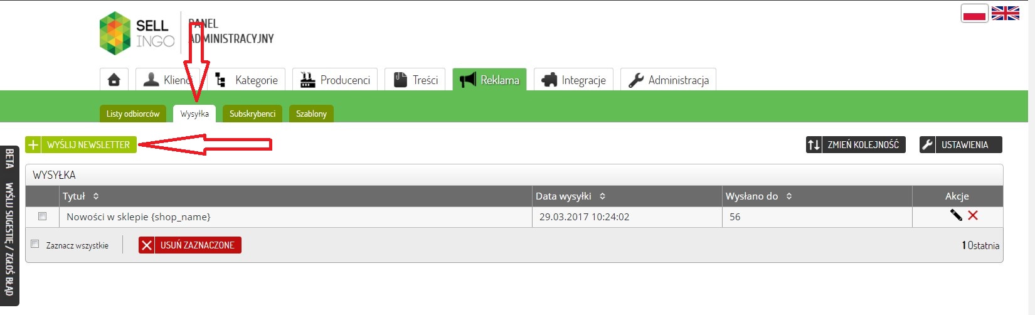Viewport: 1035px width, 315px height.
Task: Open the home icon tab
Action: point(114,80)
